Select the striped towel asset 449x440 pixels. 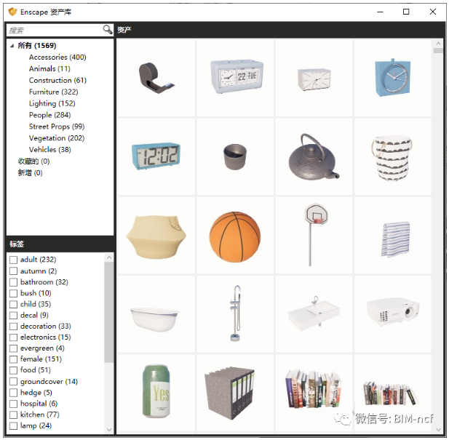(393, 236)
